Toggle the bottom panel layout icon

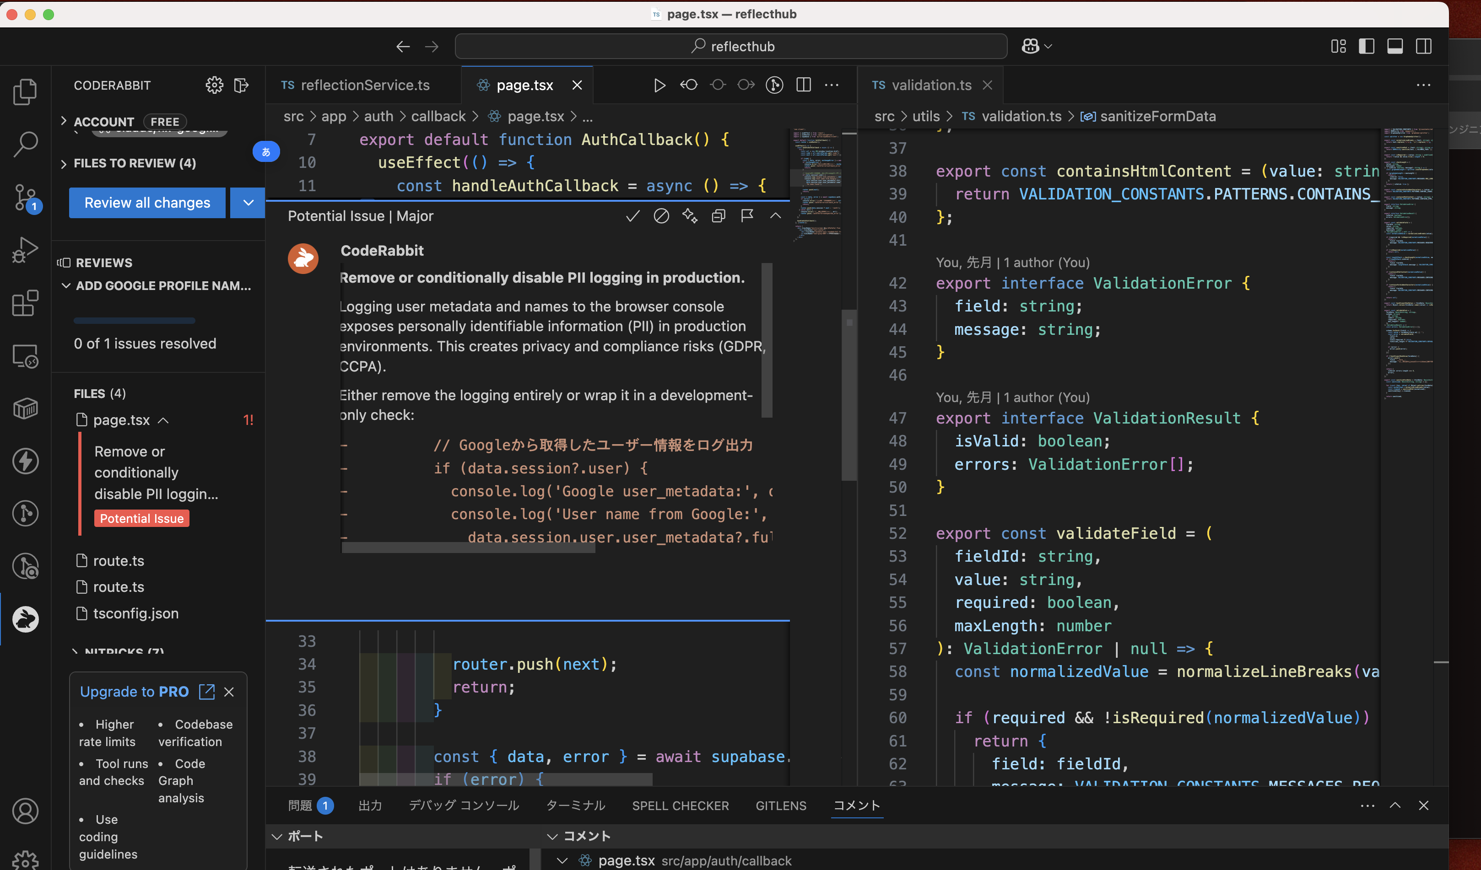coord(1395,46)
